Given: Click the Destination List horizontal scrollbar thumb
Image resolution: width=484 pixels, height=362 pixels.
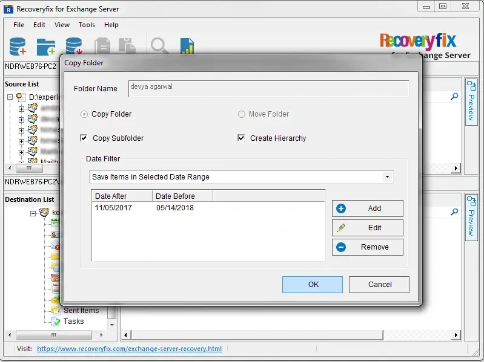Looking at the screenshot, I should click(x=54, y=335).
